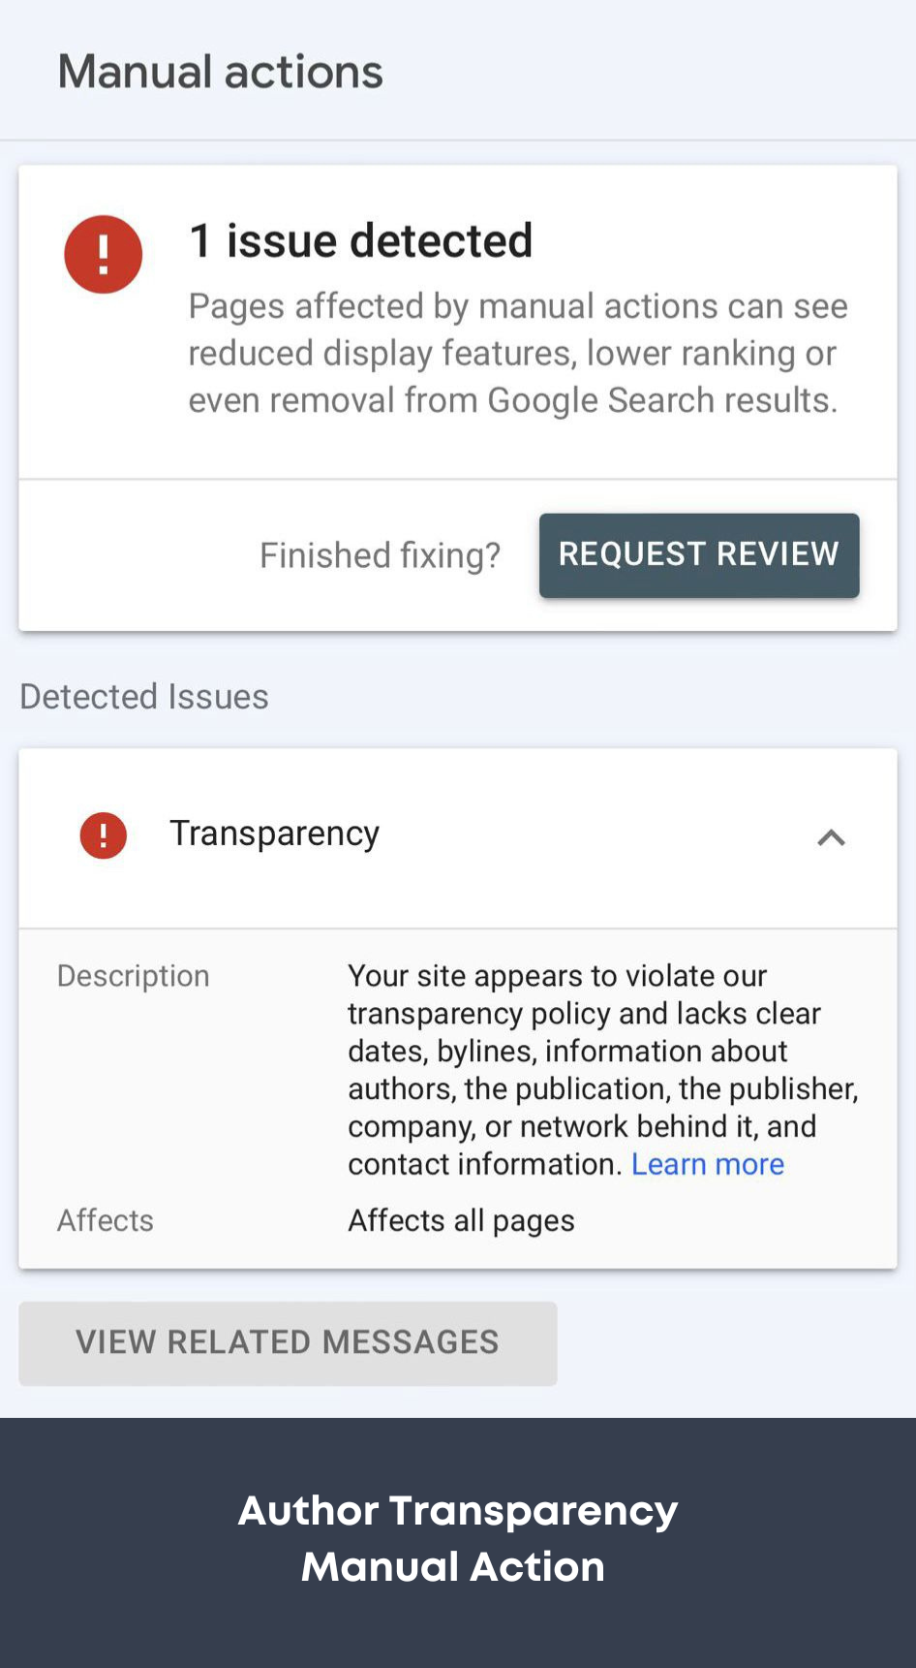Open the Manual actions page header
Viewport: 916px width, 1668px height.
tap(220, 70)
